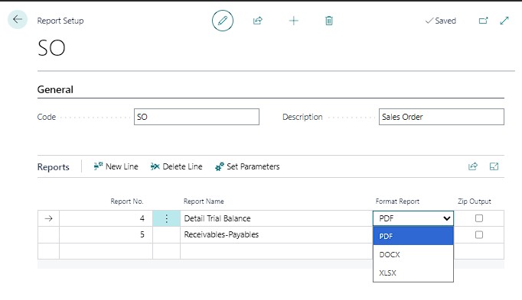This screenshot has height=300, width=522.
Task: Click the Delete Line action
Action: pyautogui.click(x=177, y=166)
